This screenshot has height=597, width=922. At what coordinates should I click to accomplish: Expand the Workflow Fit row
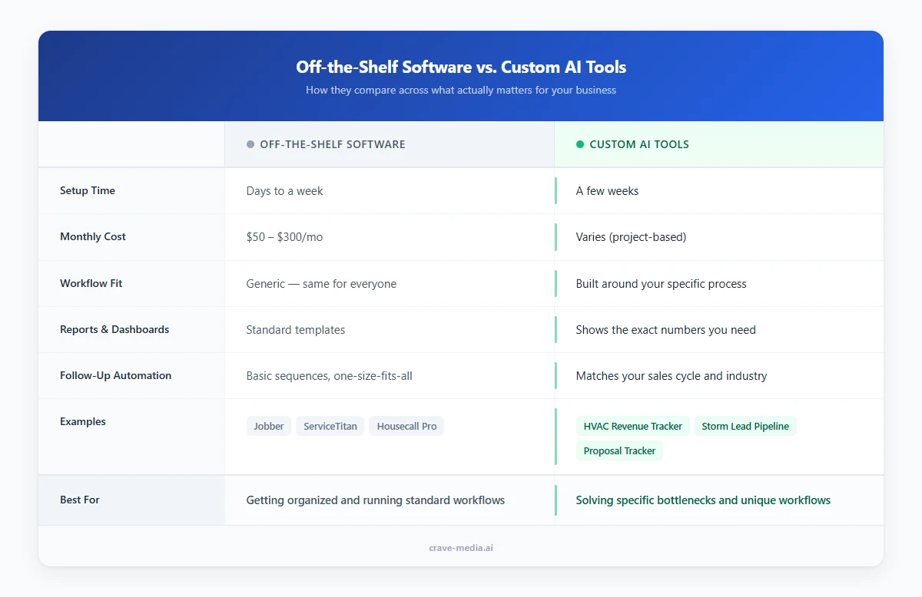click(91, 283)
